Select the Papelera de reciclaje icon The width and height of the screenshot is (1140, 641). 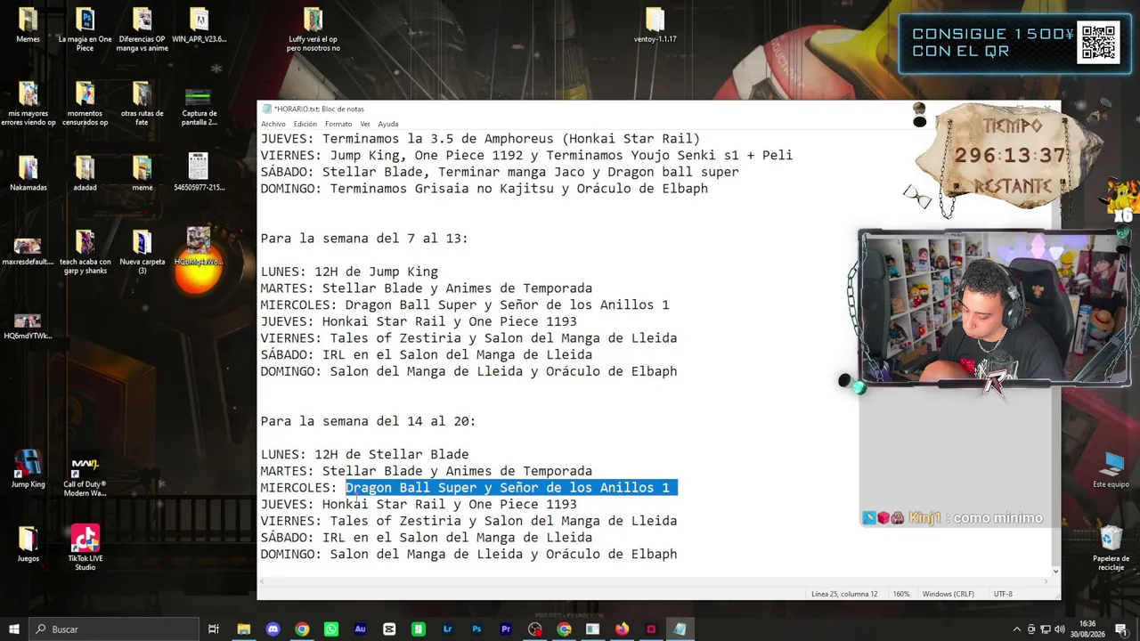1111,548
